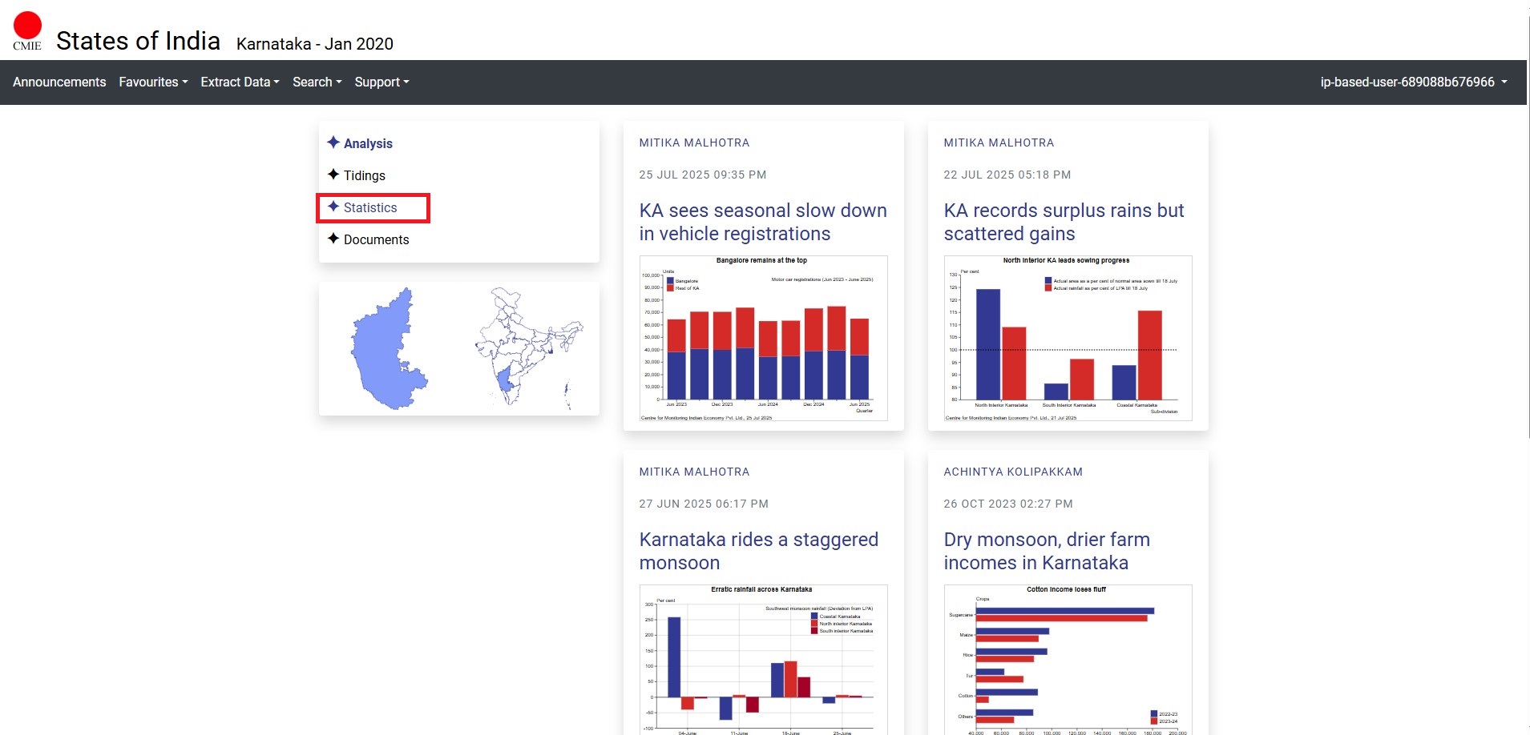Click the vehicle registrations bar chart thumbnail

point(763,338)
